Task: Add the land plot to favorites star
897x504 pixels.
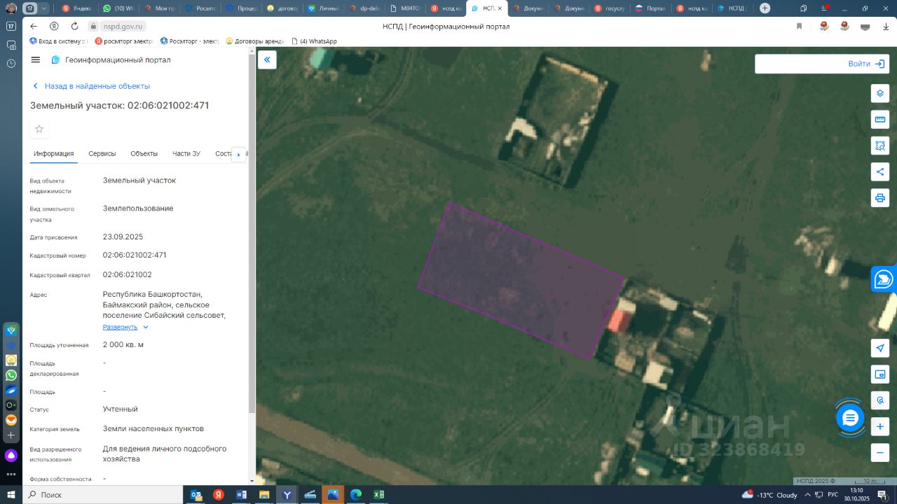Action: click(39, 129)
